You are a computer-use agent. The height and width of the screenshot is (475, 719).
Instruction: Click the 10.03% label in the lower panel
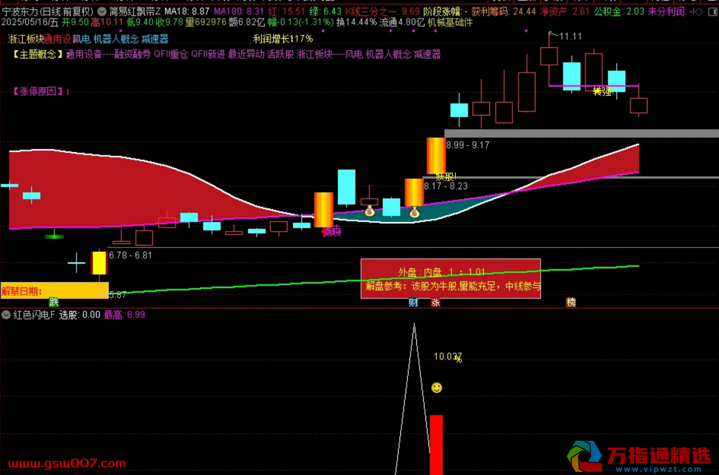pyautogui.click(x=448, y=357)
